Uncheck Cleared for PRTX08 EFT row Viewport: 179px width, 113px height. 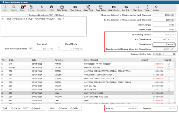tap(169, 64)
